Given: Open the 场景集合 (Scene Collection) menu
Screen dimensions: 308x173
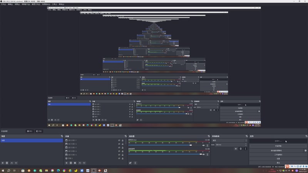Looking at the screenshot, I should coord(46,4).
